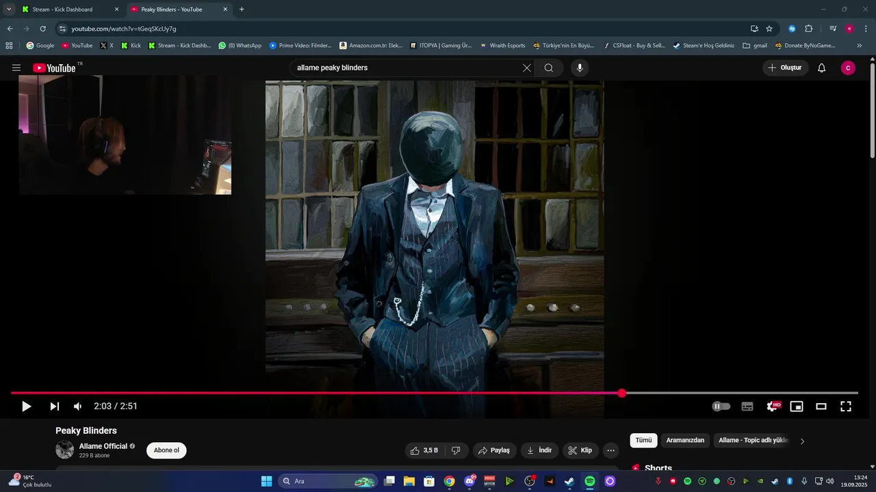Open the Allame Official channel name link
This screenshot has height=492, width=876.
103,446
